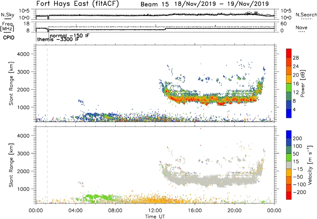Image resolution: width=317 pixels, height=219 pixels.
Task: Click the '-200' tick on the Velocity colorbar
Action: (299, 192)
